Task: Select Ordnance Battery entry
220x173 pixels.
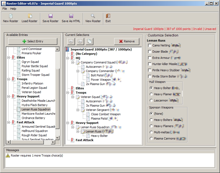Action: click(x=33, y=118)
